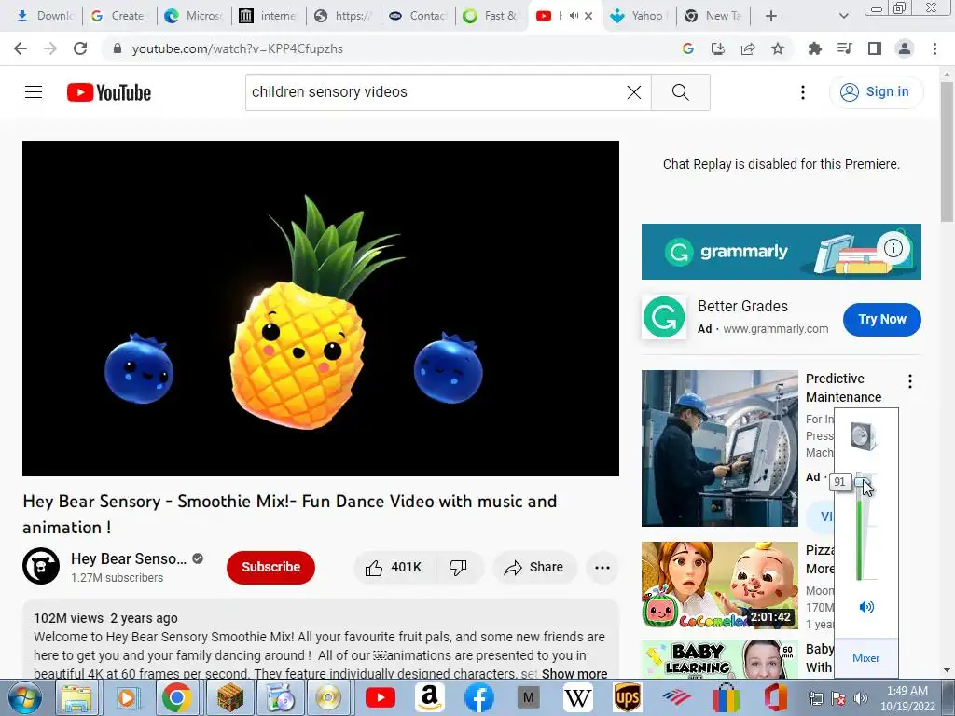Open the Grammarly ad info icon
This screenshot has height=716, width=955.
(893, 248)
